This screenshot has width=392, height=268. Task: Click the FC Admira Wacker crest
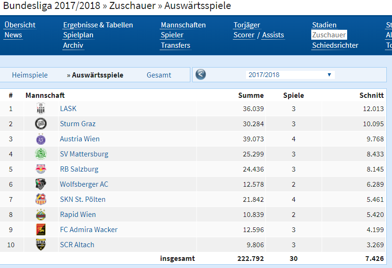pos(41,229)
